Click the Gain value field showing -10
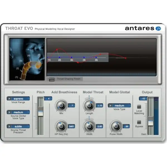This screenshot has height=167, width=167. tap(143, 99)
